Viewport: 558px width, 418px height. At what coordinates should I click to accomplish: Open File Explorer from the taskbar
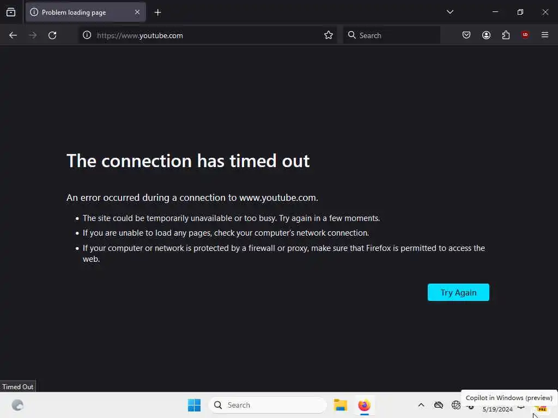[x=340, y=405]
